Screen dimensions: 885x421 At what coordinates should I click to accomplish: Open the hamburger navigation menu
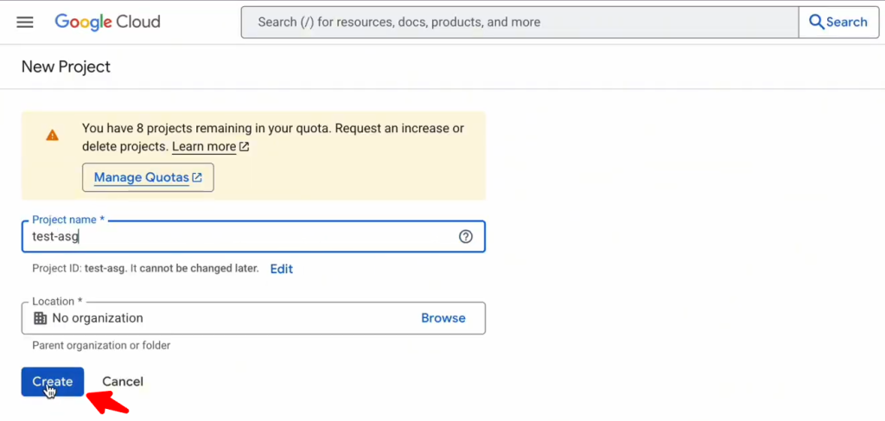pyautogui.click(x=25, y=22)
